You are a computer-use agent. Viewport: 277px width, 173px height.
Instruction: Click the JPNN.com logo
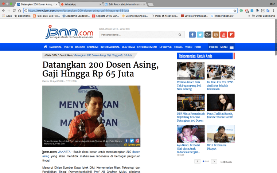pyautogui.click(x=69, y=32)
